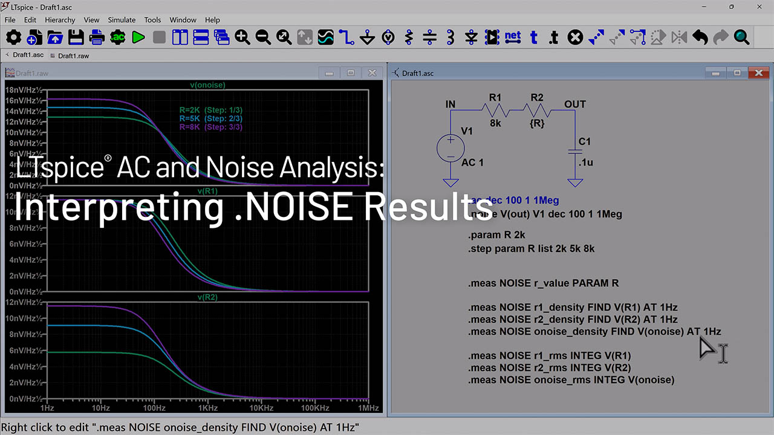
Task: Place a voltage source component
Action: click(x=388, y=37)
